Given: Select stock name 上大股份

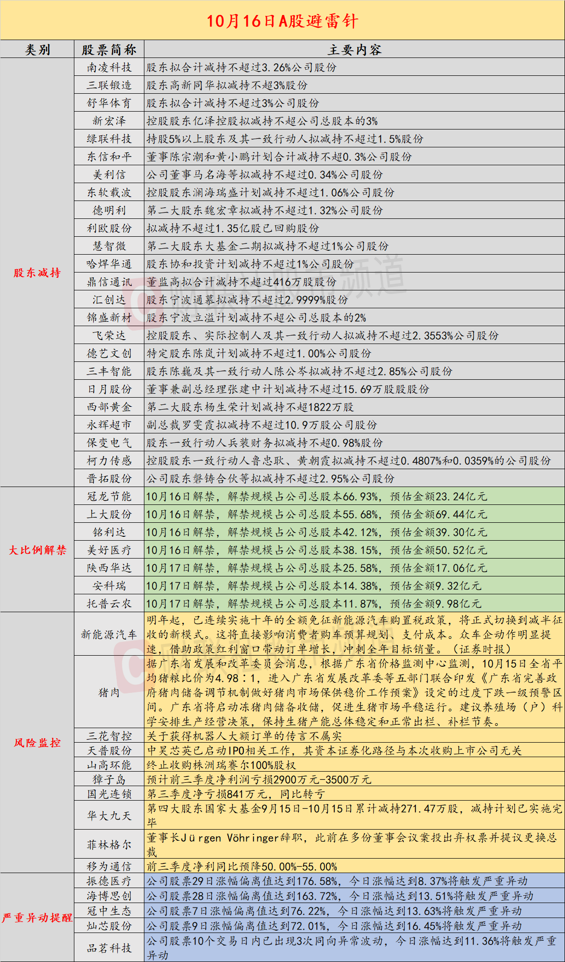Looking at the screenshot, I should pos(109,514).
